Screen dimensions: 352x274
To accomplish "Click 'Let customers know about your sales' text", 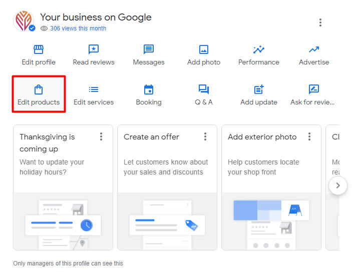I will 166,167.
